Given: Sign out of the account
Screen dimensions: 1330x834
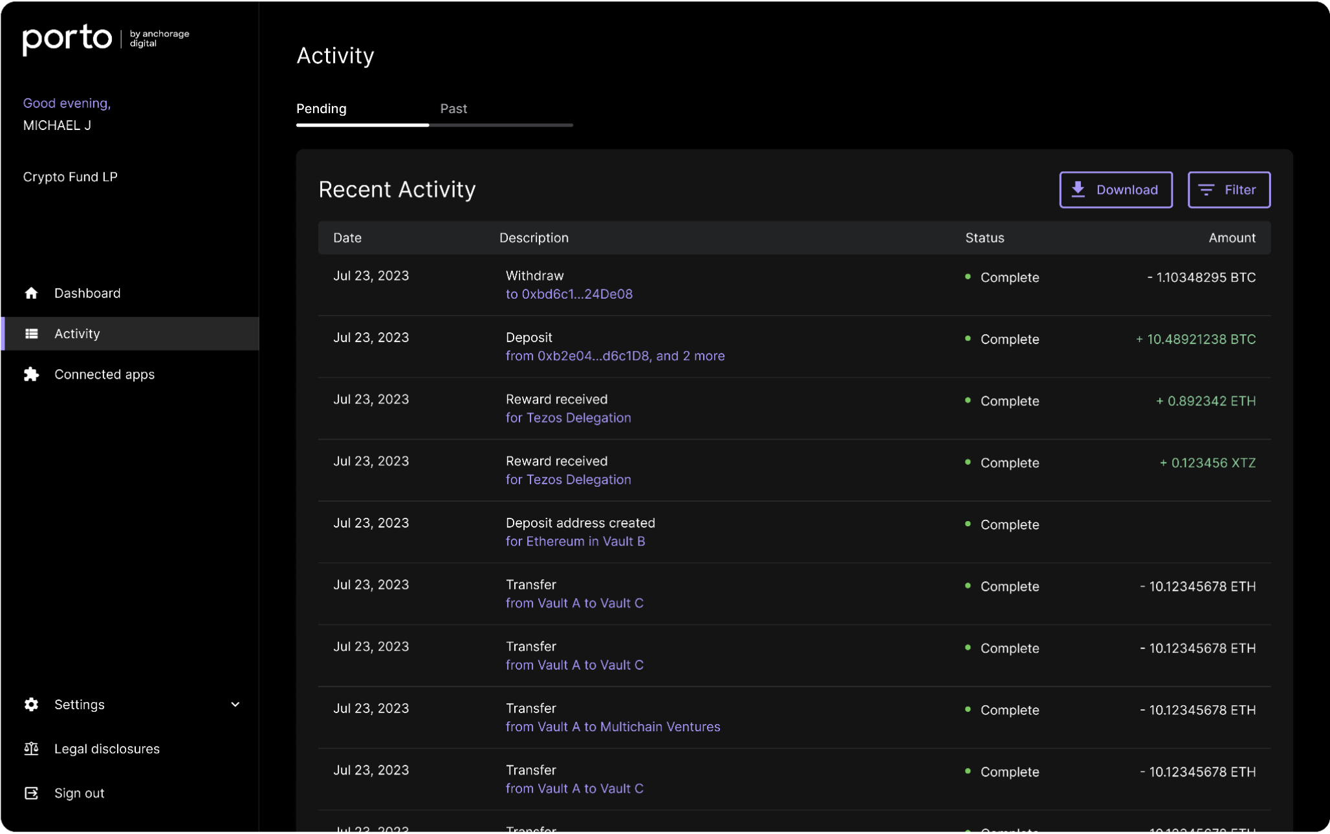Looking at the screenshot, I should [79, 793].
